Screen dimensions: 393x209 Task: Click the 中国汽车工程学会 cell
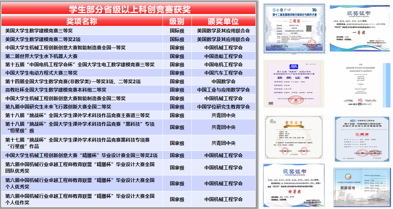point(223,73)
